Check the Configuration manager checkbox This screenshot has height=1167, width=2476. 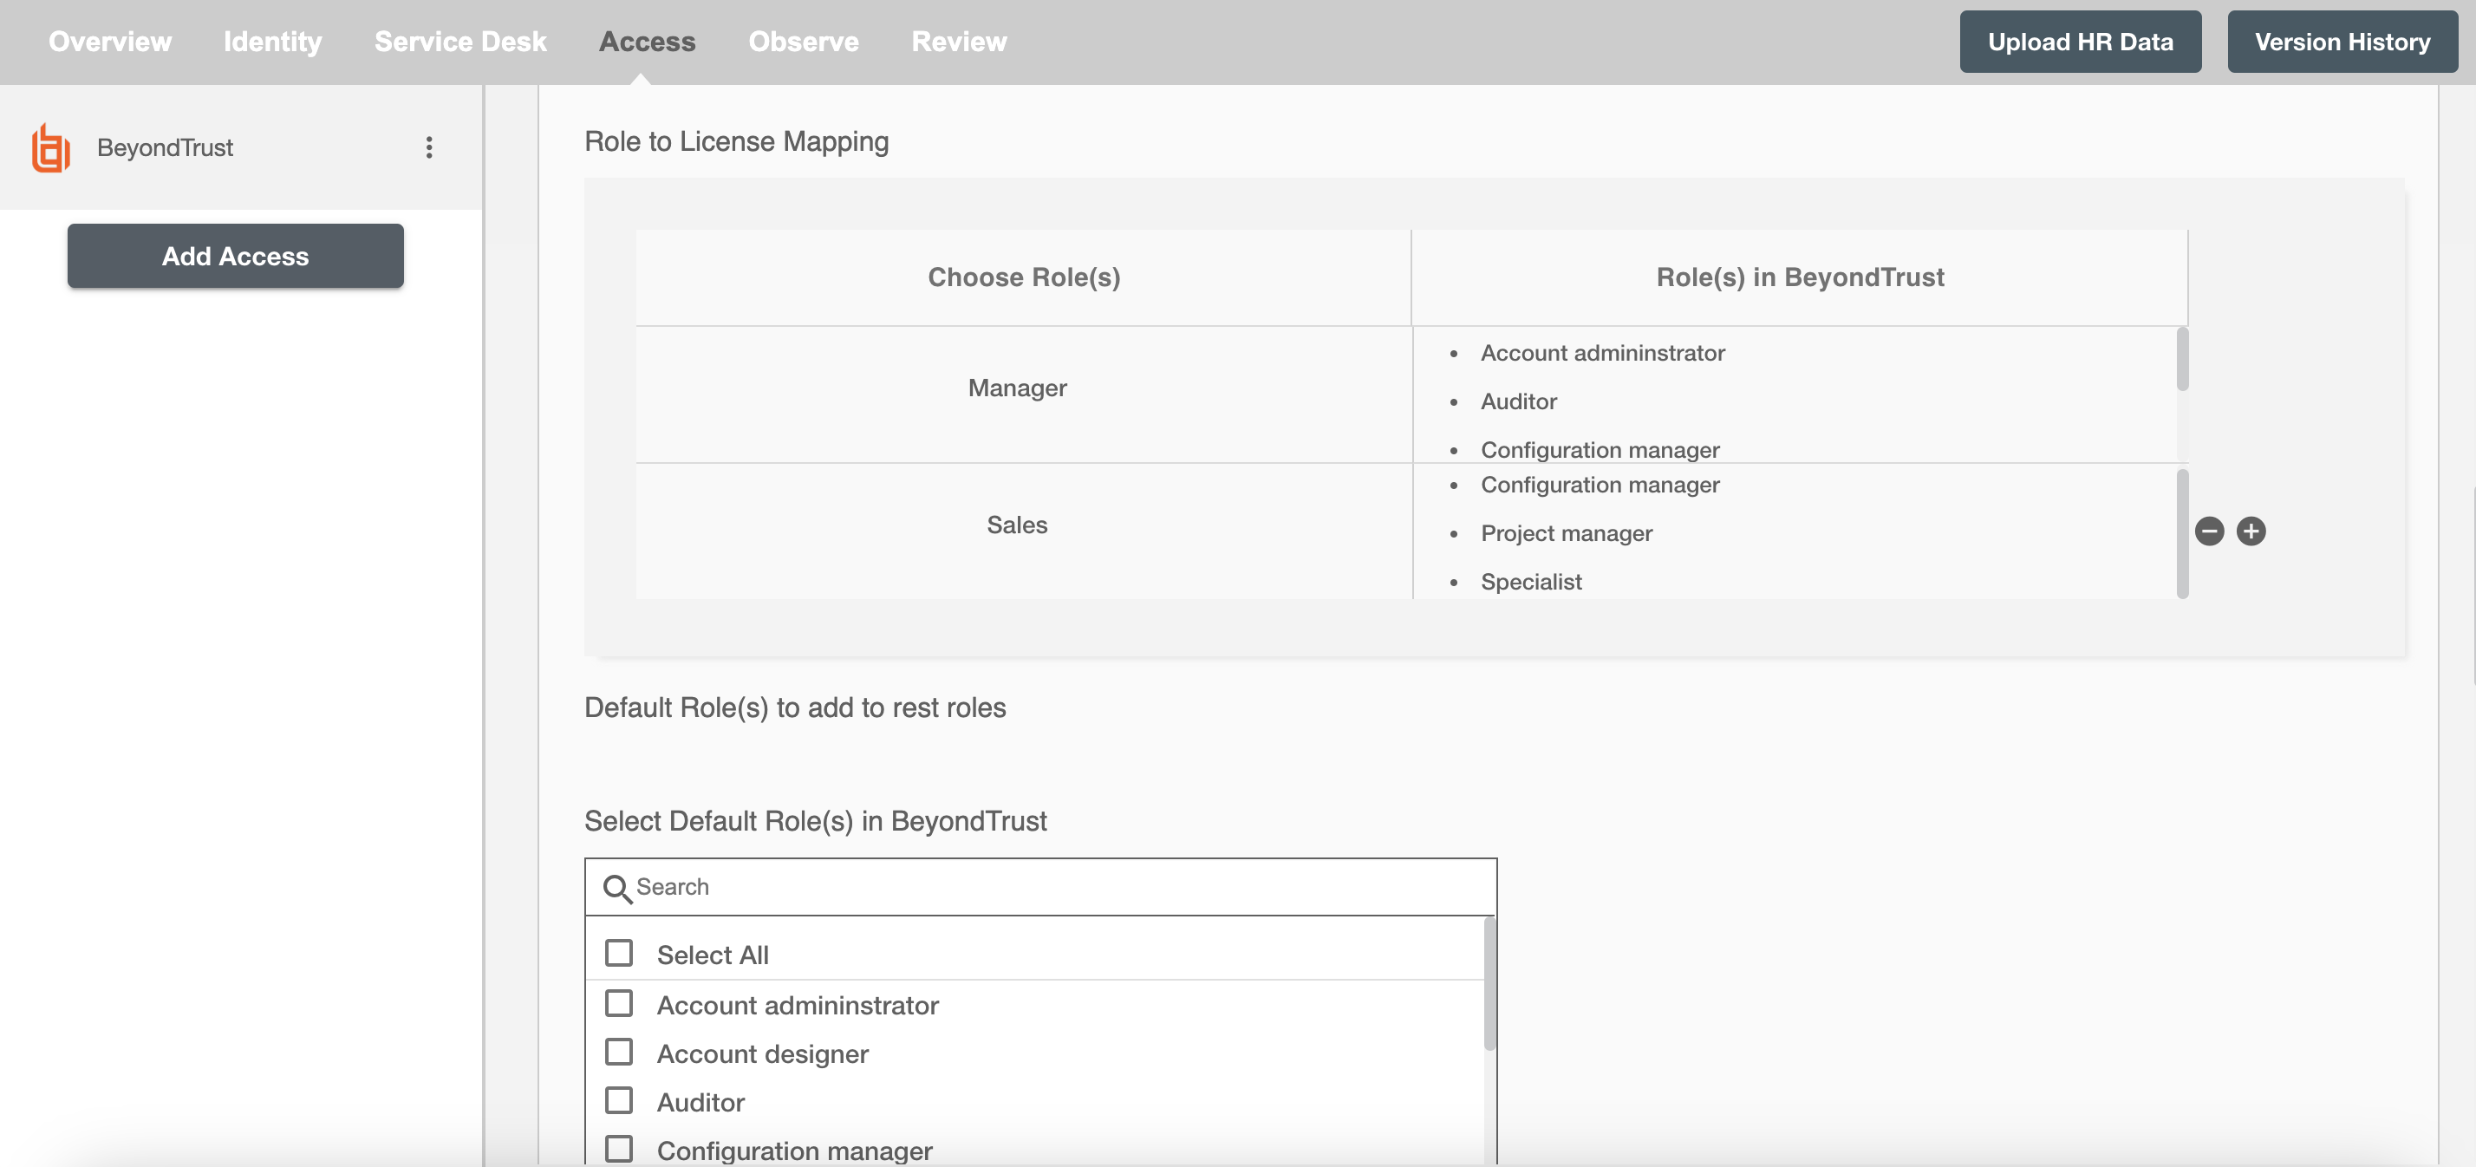[619, 1149]
